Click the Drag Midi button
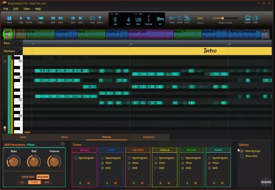Image resolution: width=275 pixels, height=190 pixels. (x=43, y=177)
